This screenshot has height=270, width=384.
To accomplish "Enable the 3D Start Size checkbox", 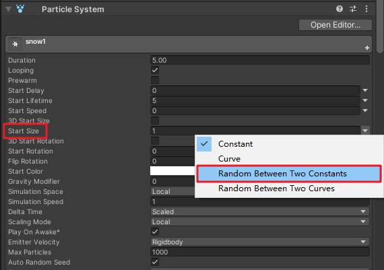I will coord(155,121).
